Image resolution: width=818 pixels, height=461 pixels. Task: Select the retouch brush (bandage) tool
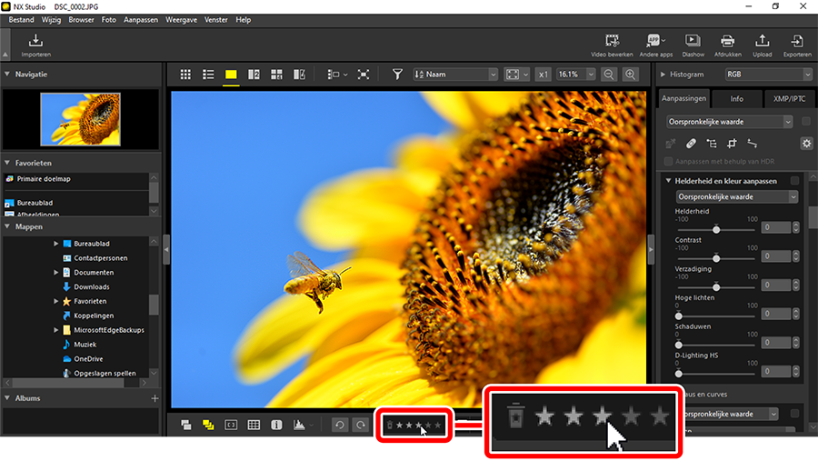pos(691,143)
